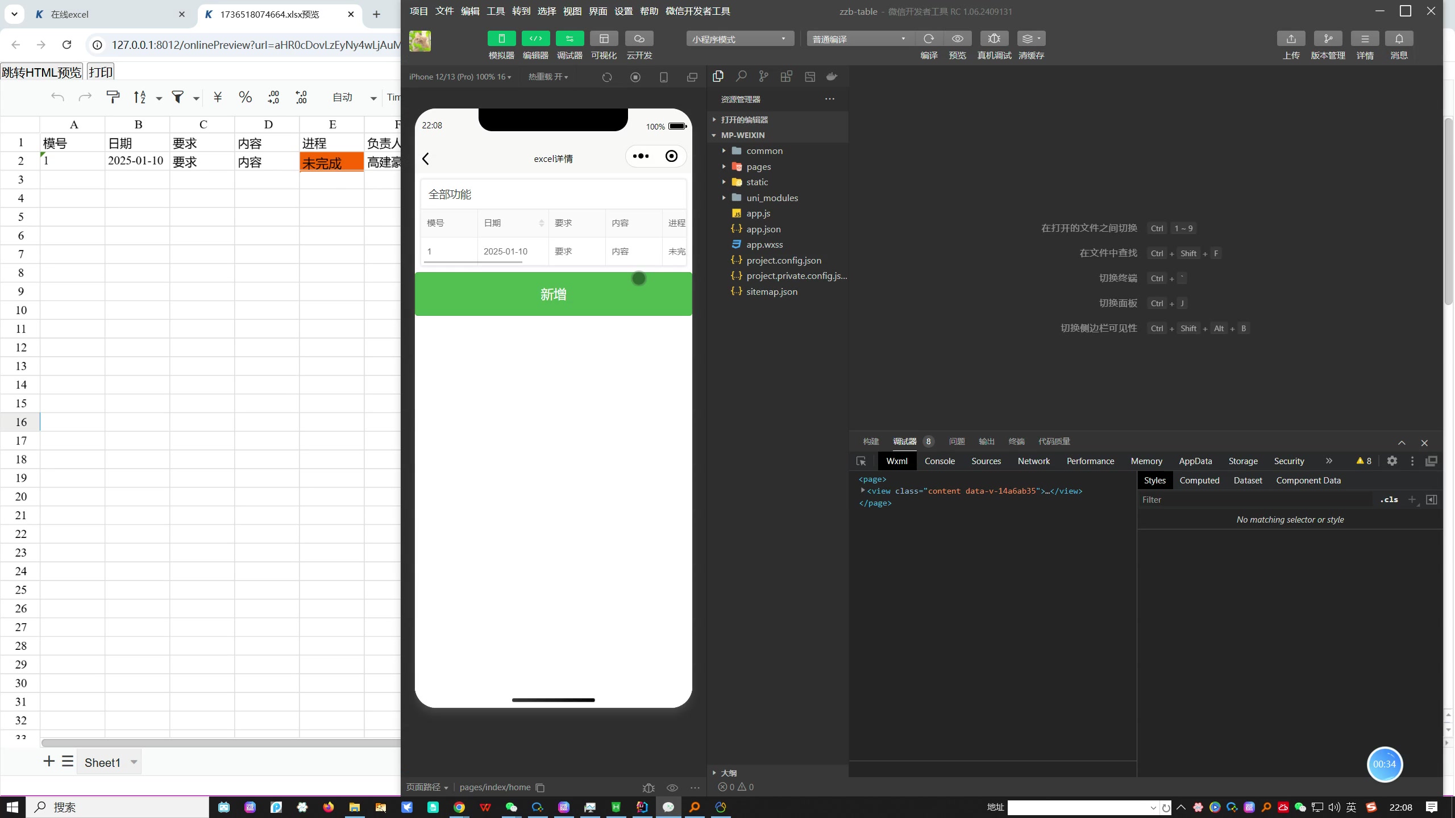
Task: Open the source control sidebar icon
Action: pyautogui.click(x=763, y=76)
